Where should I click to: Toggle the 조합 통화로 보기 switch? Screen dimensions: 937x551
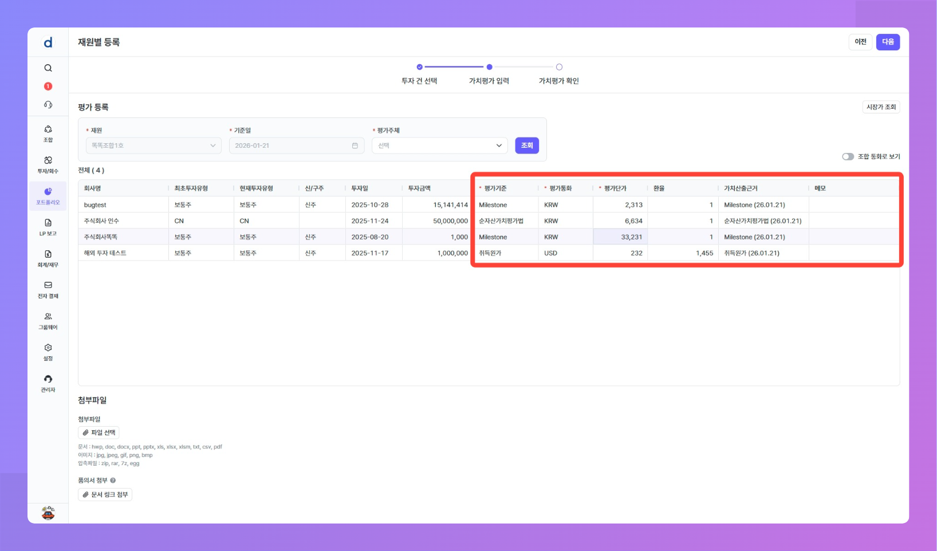click(x=848, y=156)
